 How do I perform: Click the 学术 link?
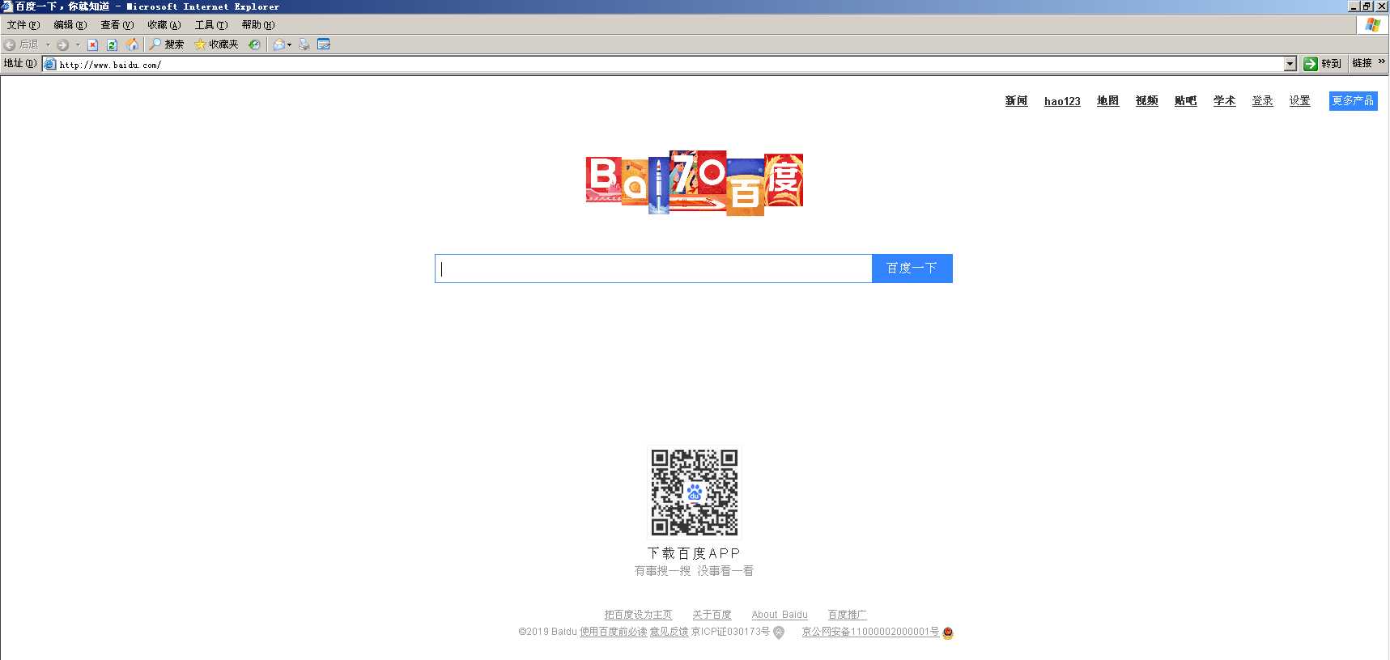(1224, 101)
